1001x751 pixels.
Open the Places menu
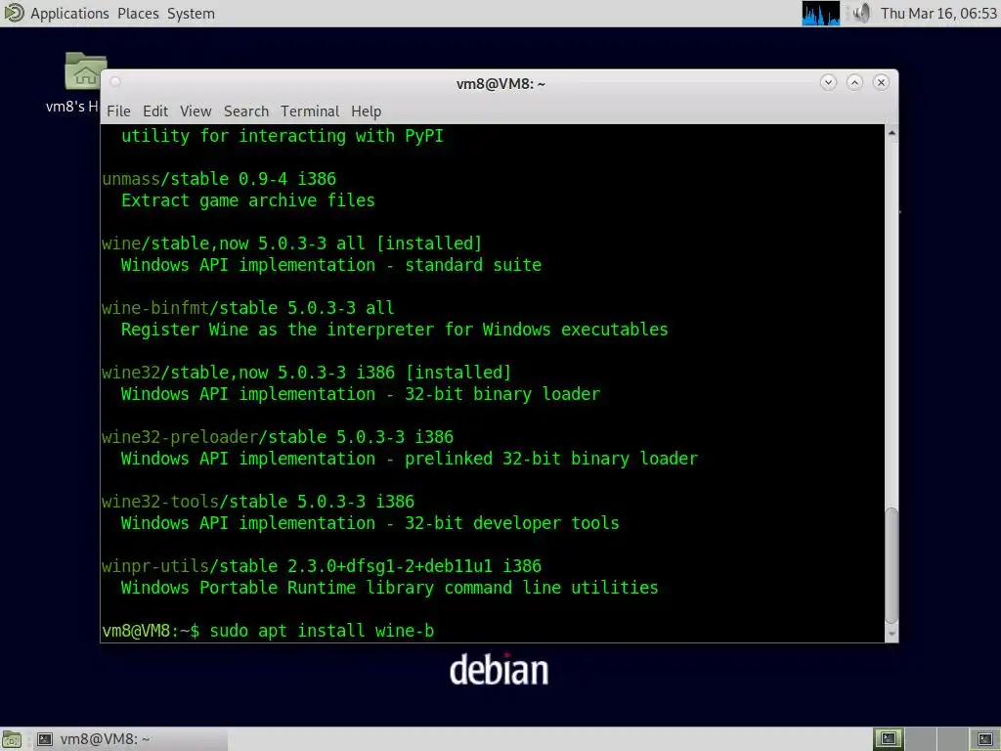[x=138, y=14]
